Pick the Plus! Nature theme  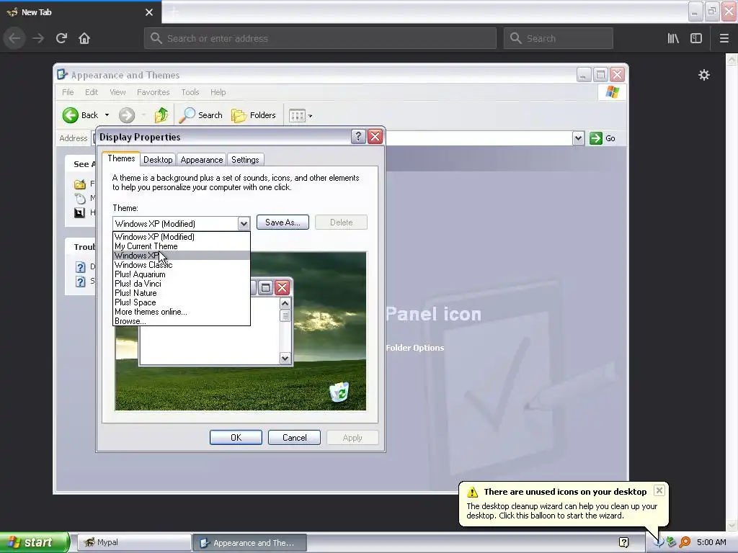(181, 293)
